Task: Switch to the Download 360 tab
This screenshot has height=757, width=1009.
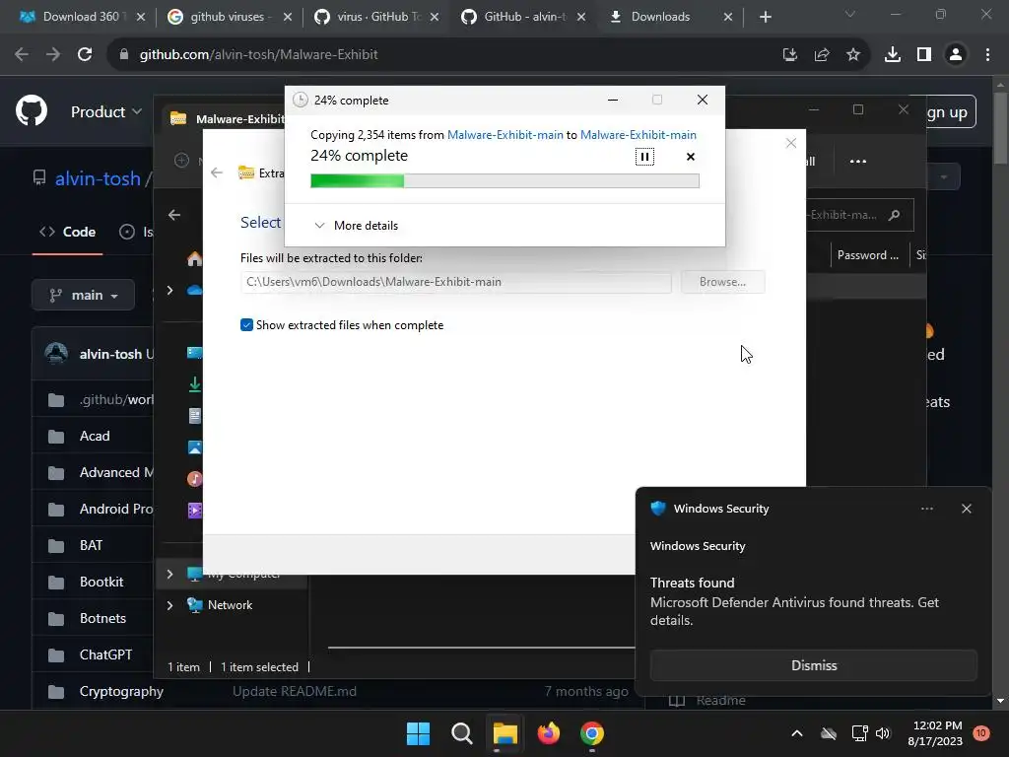Action: click(81, 17)
